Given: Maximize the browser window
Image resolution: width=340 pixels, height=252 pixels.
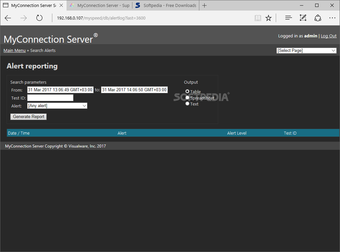Looking at the screenshot, I should click(317, 5).
